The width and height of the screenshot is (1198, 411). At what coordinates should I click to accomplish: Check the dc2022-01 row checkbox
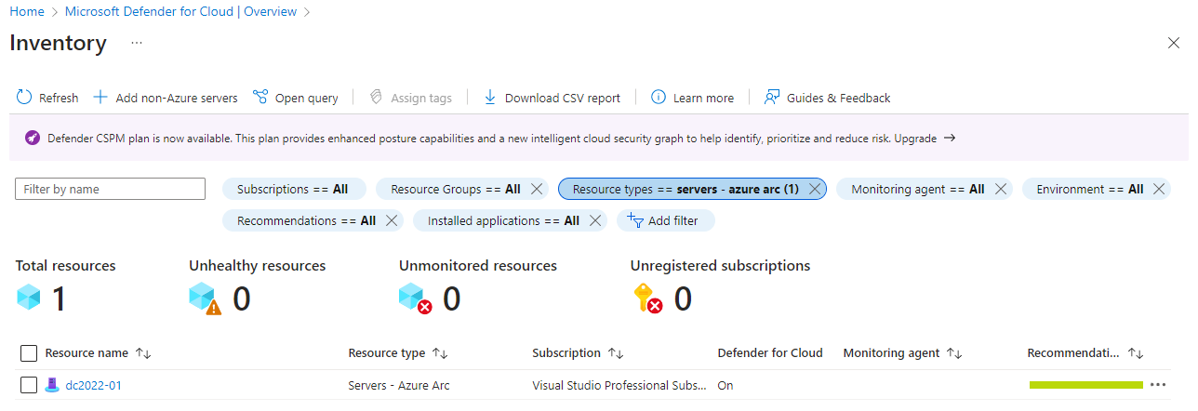pos(29,385)
